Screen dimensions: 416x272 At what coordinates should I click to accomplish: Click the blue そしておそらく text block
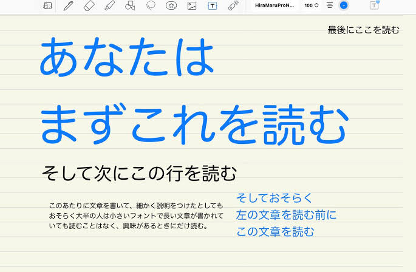pyautogui.click(x=286, y=215)
